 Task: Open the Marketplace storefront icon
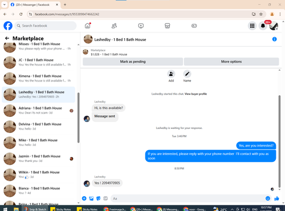pyautogui.click(x=168, y=26)
